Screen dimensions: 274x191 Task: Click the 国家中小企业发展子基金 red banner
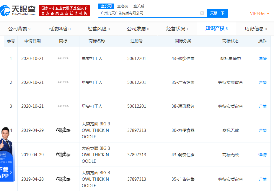point(64,11)
